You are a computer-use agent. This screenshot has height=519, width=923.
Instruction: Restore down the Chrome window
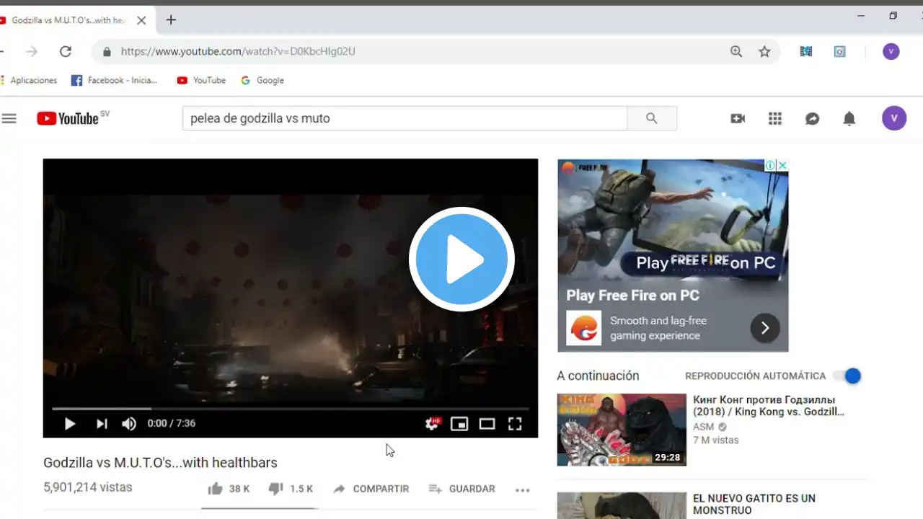(x=893, y=15)
